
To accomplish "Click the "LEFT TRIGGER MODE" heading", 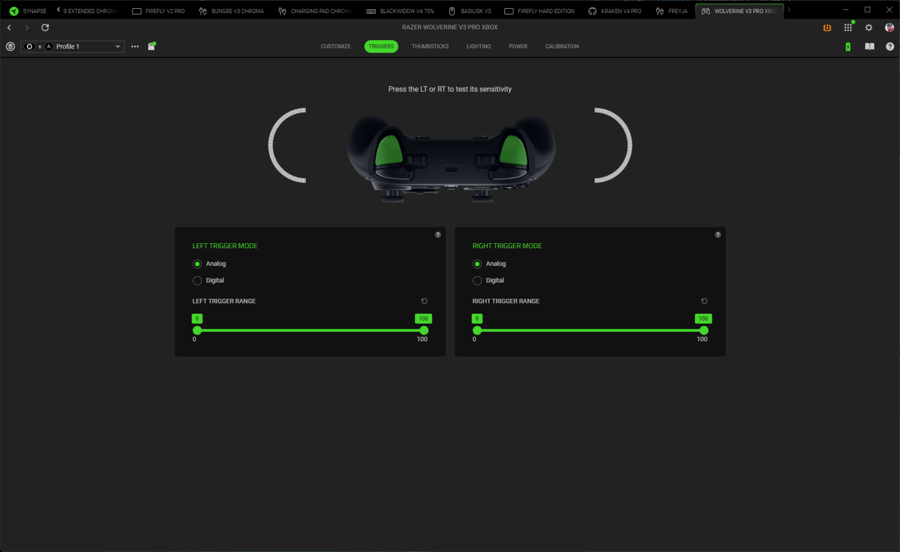I will click(225, 246).
